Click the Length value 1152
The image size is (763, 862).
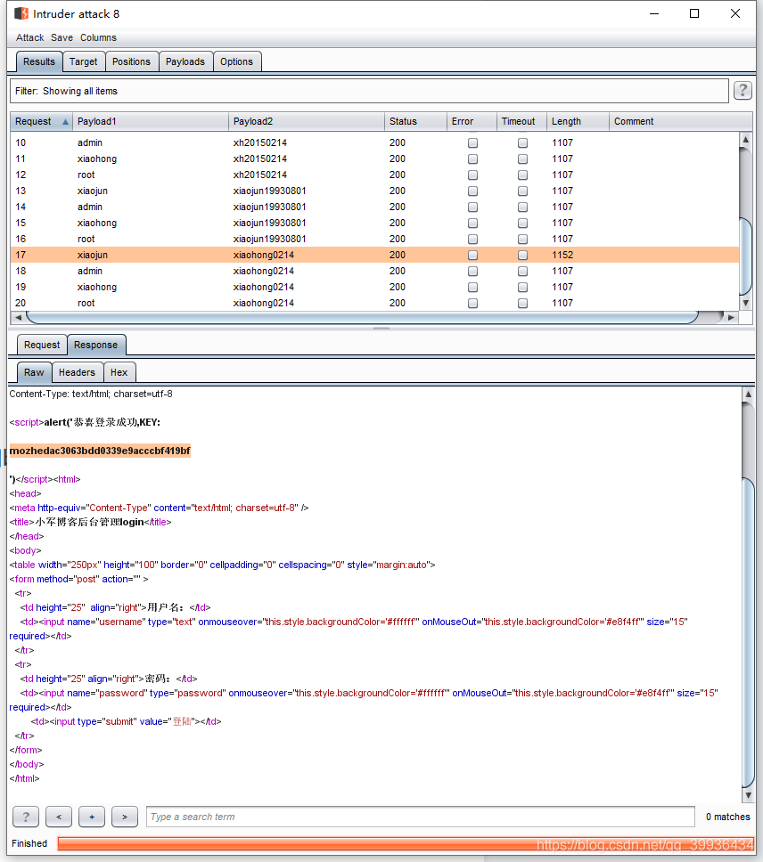point(562,255)
